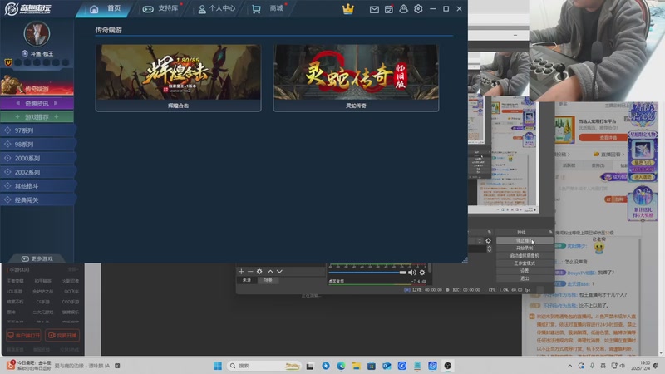Click the taskbar search box
The height and width of the screenshot is (374, 665).
(x=264, y=366)
